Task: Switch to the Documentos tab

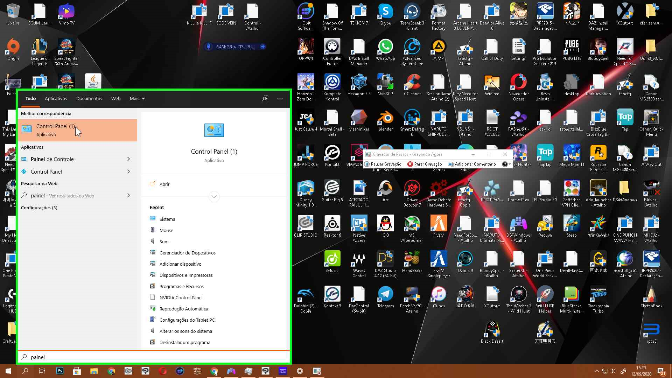Action: point(89,98)
